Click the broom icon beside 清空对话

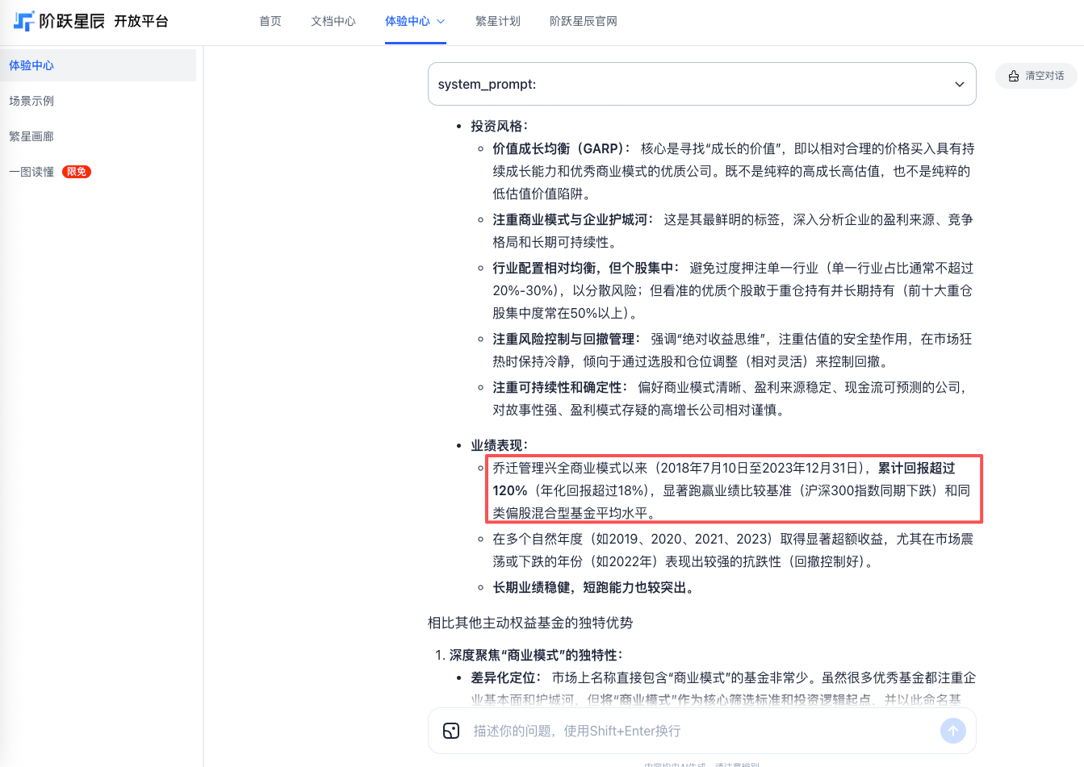(1012, 75)
